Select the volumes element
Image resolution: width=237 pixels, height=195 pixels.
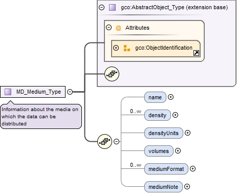coord(159,151)
